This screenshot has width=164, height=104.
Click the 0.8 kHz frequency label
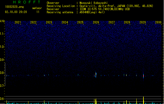2,73
